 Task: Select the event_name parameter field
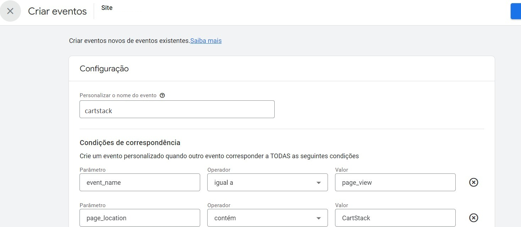pyautogui.click(x=139, y=183)
